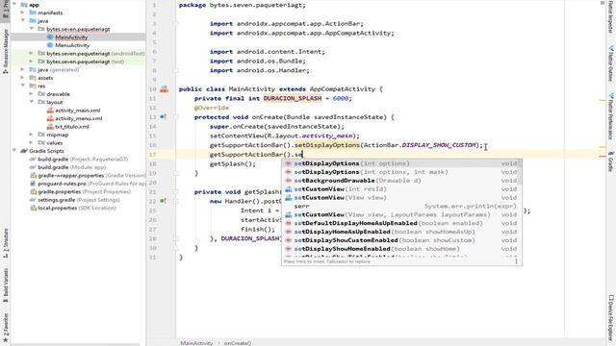
Task: Select the activity_main.xml layout file
Action: pos(77,111)
